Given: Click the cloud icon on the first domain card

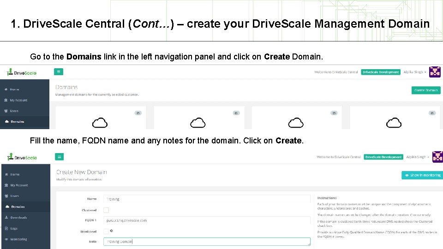Looking at the screenshot, I should [100, 123].
